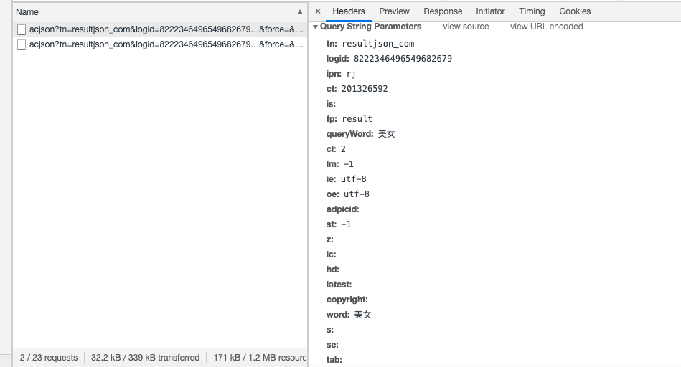Viewport: 681px width, 367px height.
Task: Toggle checkbox of second acjson request
Action: (22, 44)
